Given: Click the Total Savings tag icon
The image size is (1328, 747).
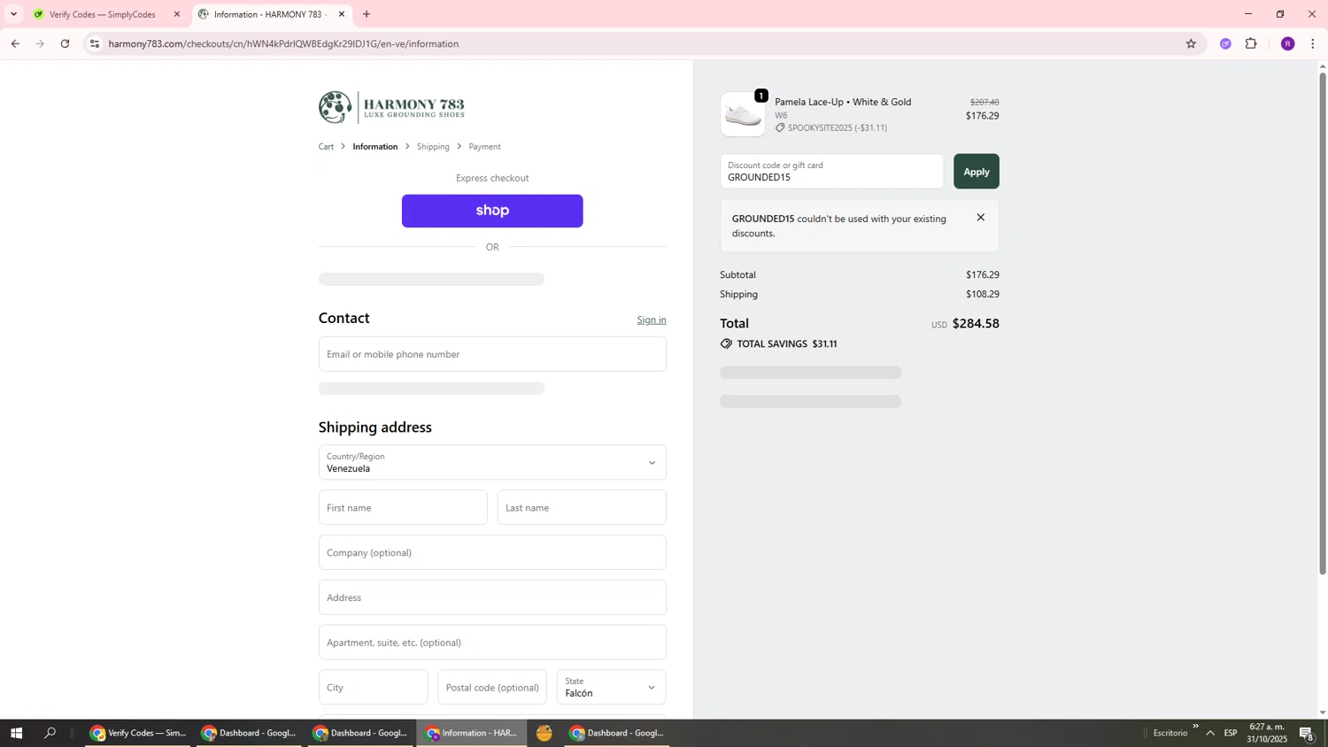Looking at the screenshot, I should pyautogui.click(x=726, y=344).
